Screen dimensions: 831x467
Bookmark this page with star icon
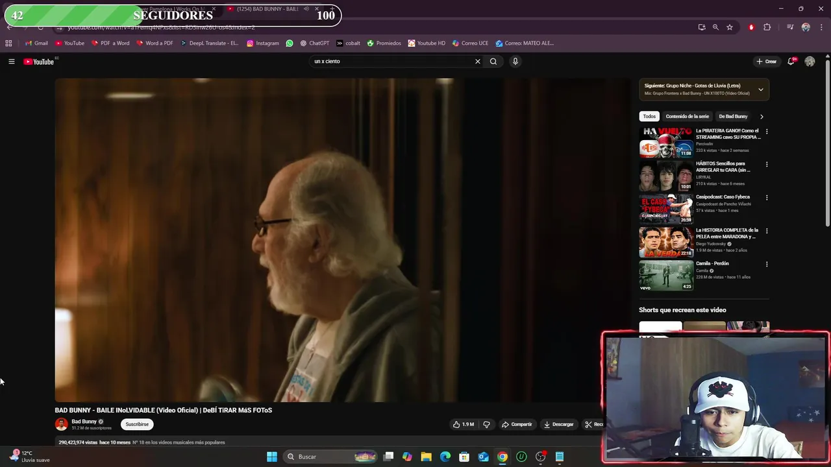point(730,27)
